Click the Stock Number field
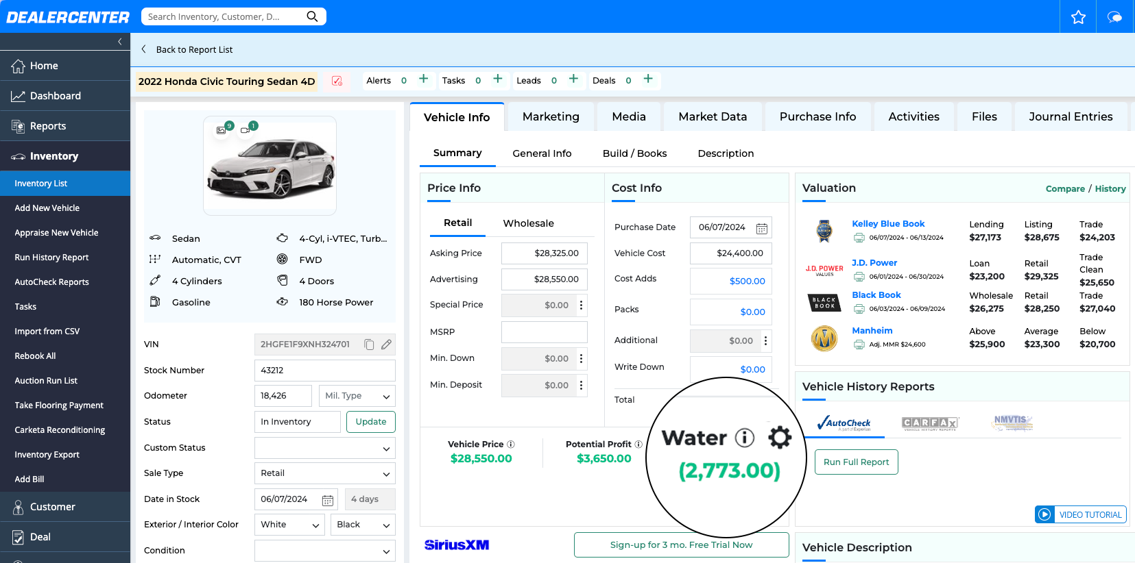The height and width of the screenshot is (563, 1135). [x=325, y=371]
